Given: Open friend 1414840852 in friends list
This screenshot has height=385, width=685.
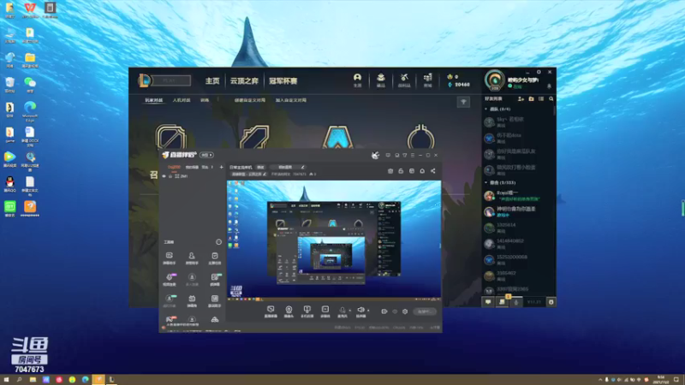Looking at the screenshot, I should pyautogui.click(x=518, y=244).
